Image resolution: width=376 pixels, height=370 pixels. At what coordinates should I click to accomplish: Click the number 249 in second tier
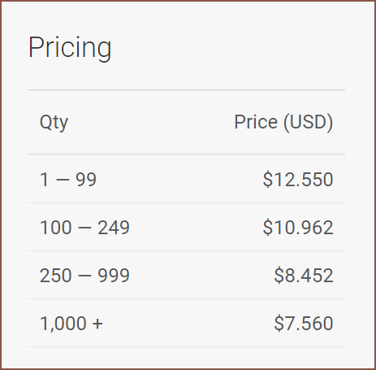[114, 228]
